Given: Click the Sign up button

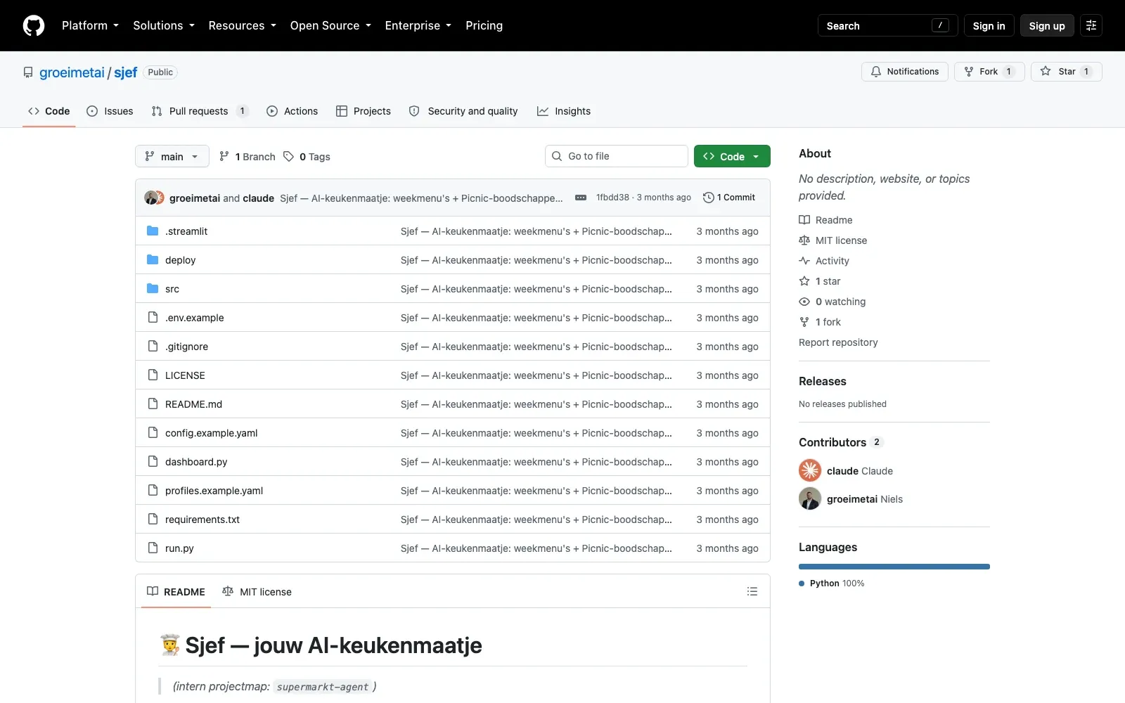Looking at the screenshot, I should [x=1047, y=25].
